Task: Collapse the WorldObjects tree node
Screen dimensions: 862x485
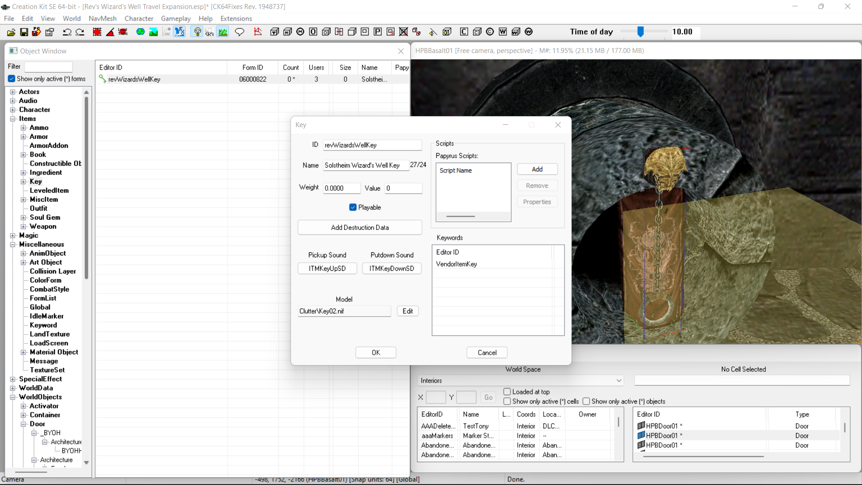Action: (13, 397)
